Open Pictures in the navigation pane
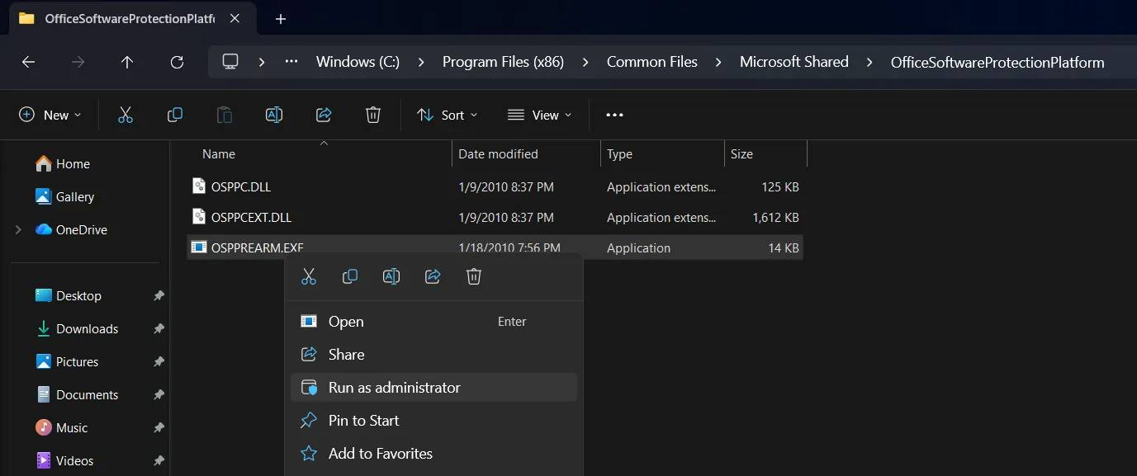The width and height of the screenshot is (1137, 476). click(66, 362)
